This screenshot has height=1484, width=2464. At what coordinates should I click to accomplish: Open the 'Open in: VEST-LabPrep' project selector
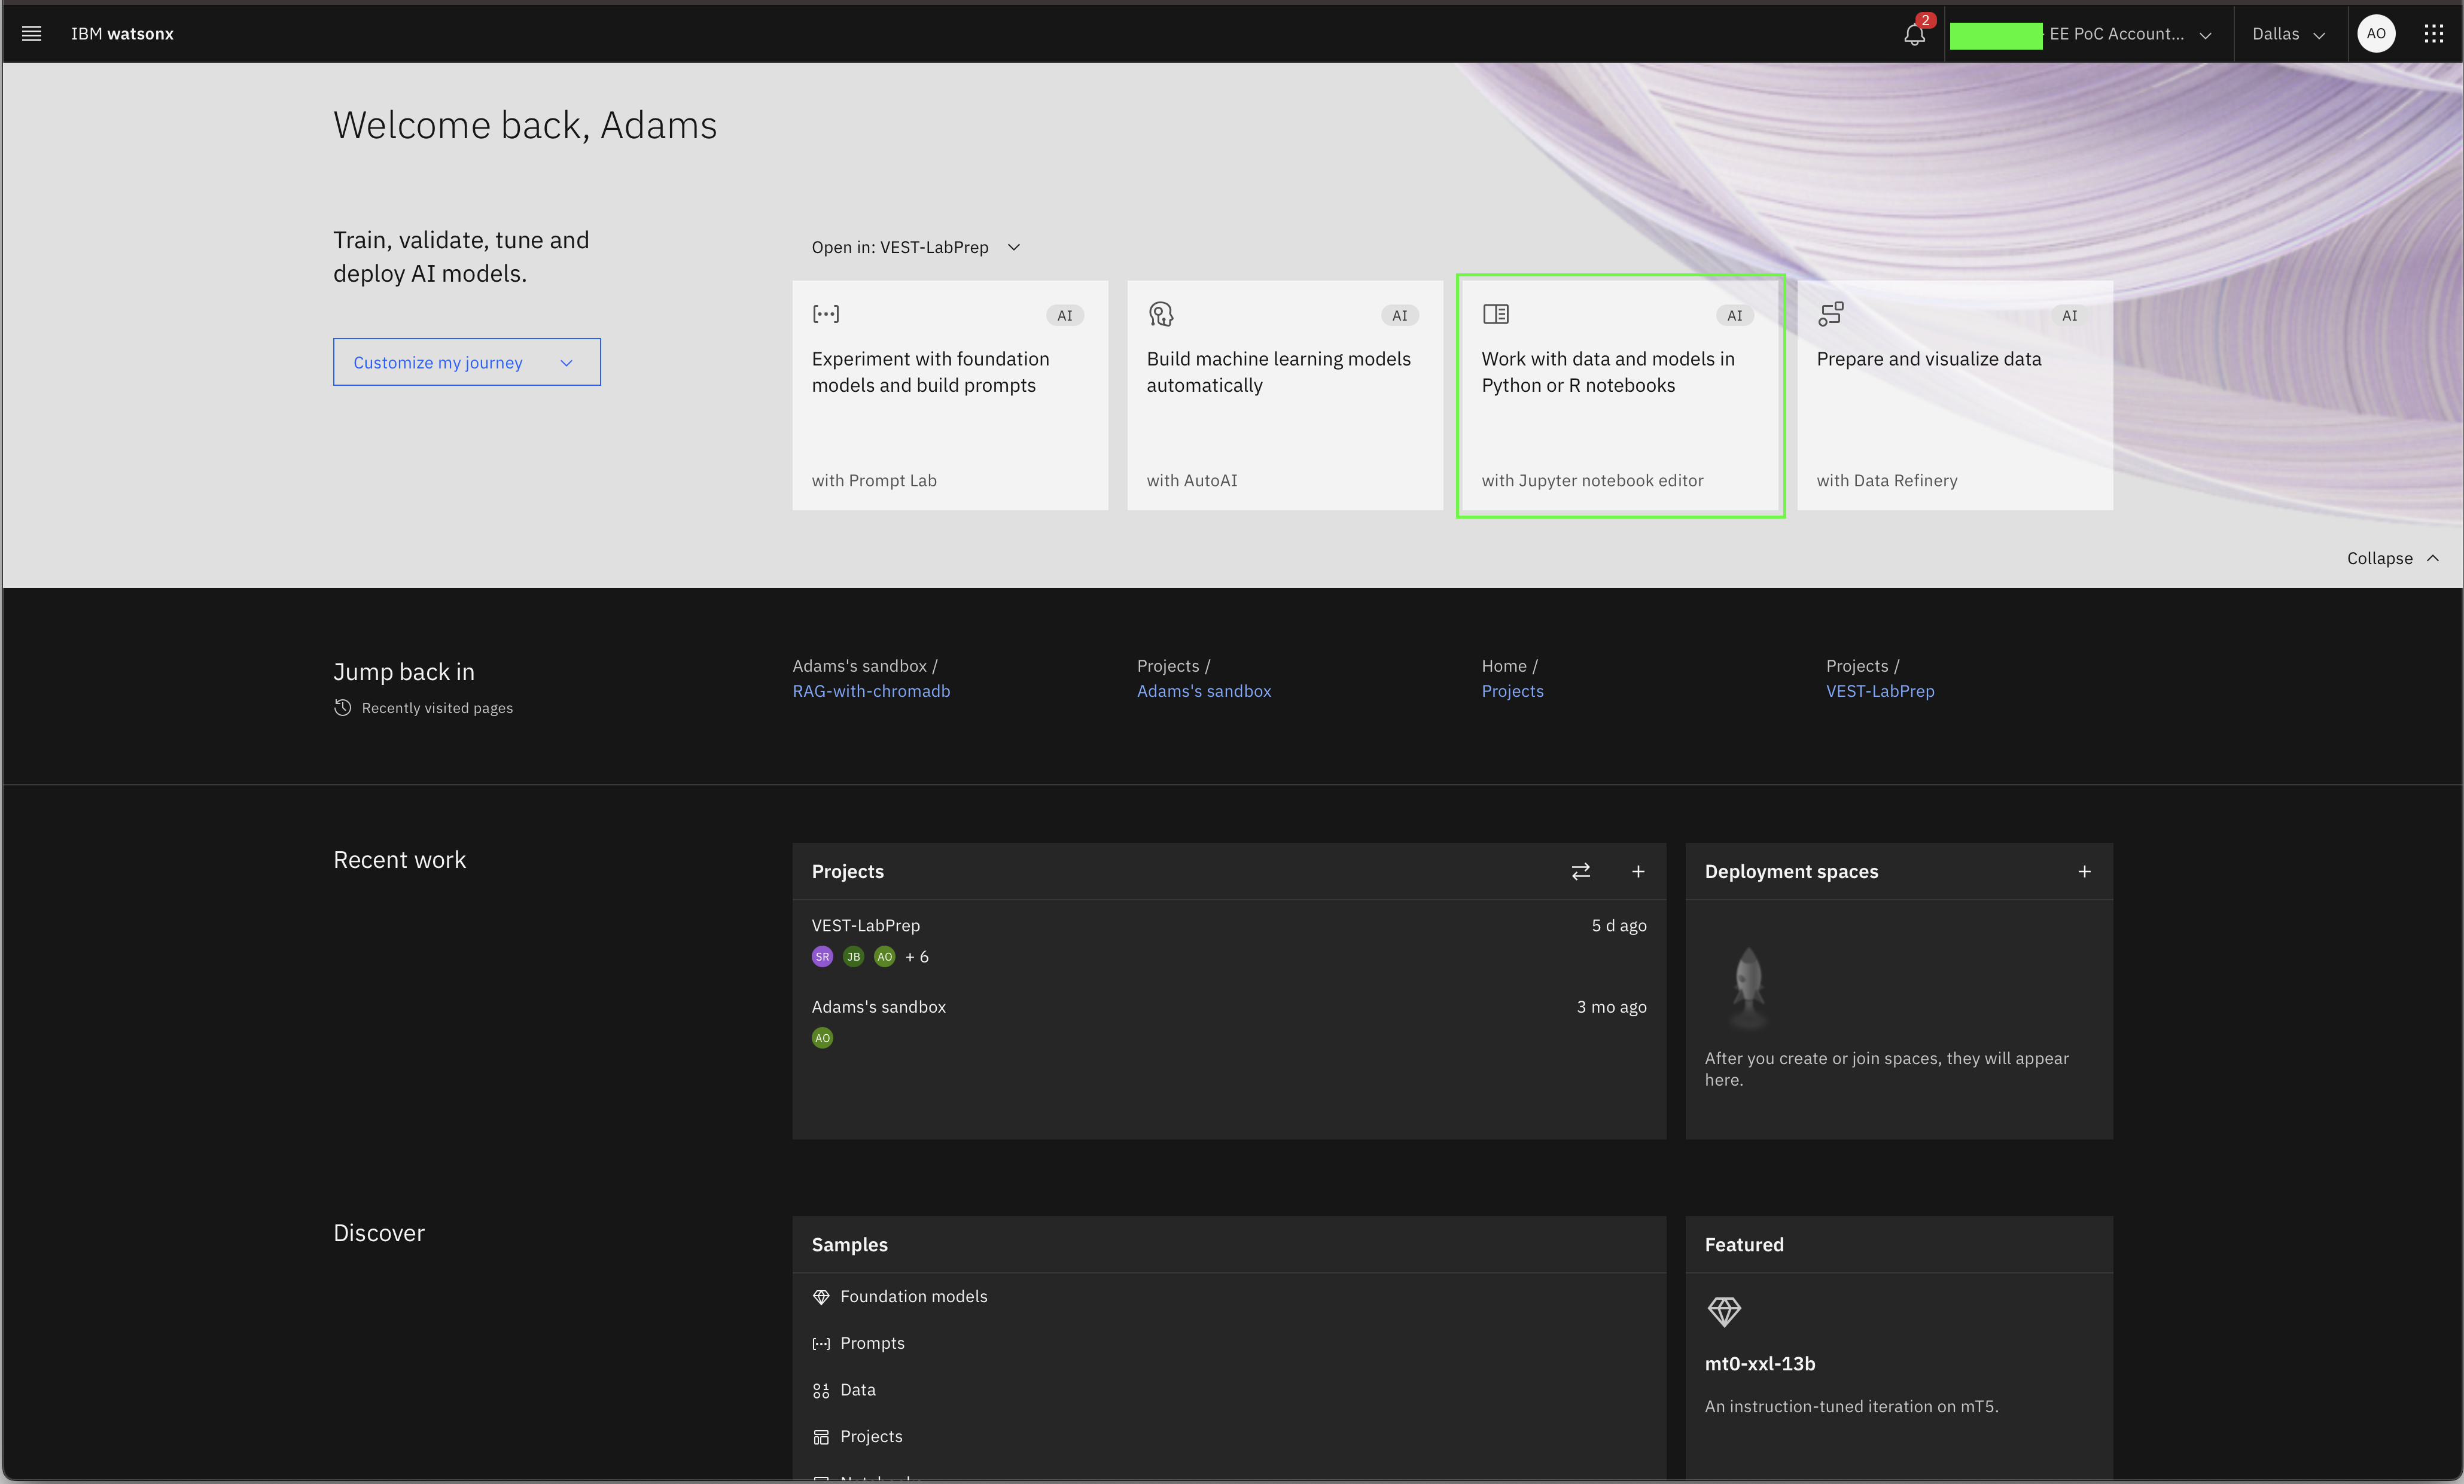(915, 247)
